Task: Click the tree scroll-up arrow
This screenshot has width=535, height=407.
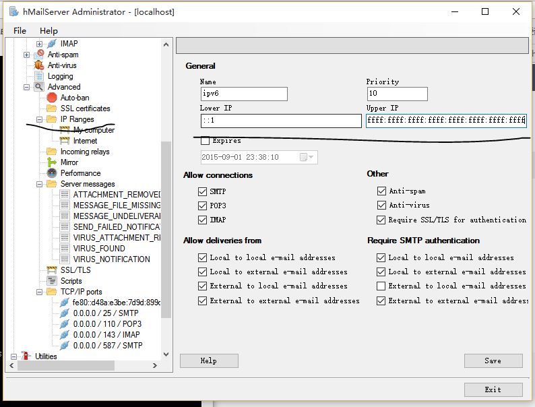Action: pyautogui.click(x=166, y=44)
